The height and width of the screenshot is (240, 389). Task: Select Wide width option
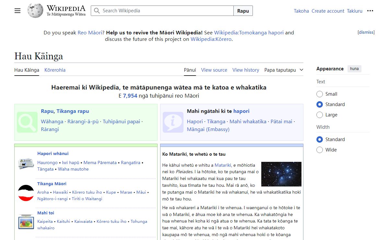(320, 150)
